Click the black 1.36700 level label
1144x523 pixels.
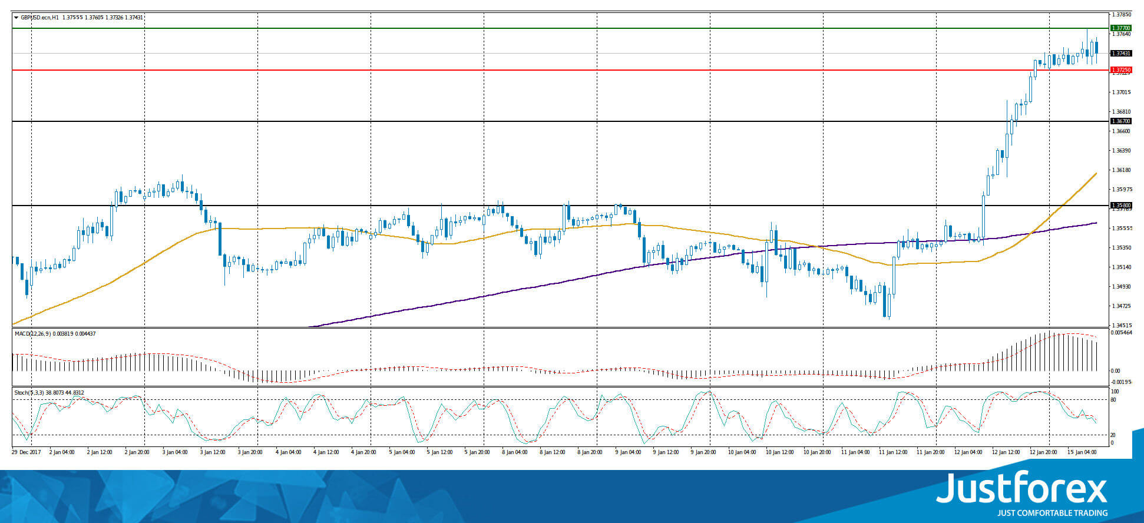(x=1120, y=121)
